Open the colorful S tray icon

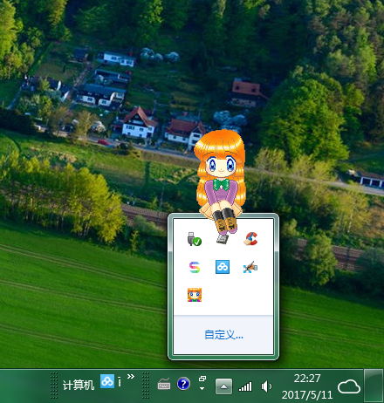(x=195, y=267)
